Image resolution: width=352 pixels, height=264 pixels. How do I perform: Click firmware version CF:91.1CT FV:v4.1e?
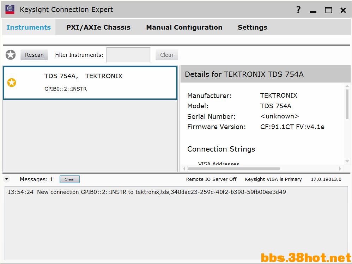coord(292,127)
